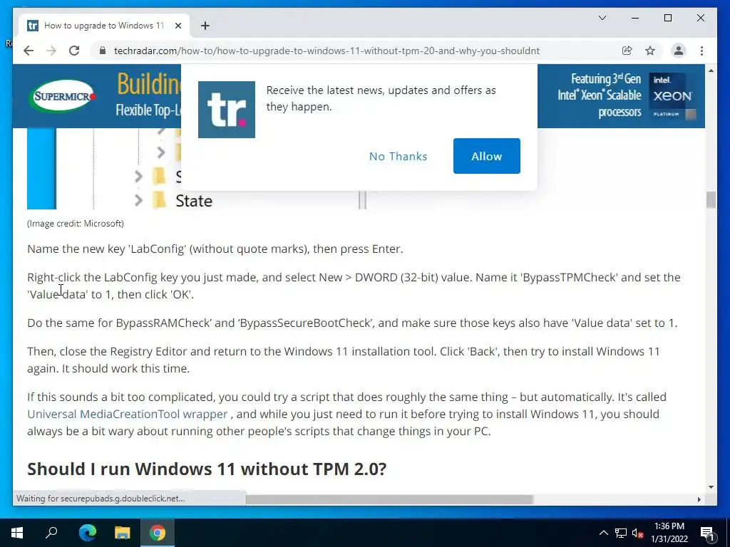Expand the State folder chevron in image
The height and width of the screenshot is (547, 730).
[x=138, y=200]
